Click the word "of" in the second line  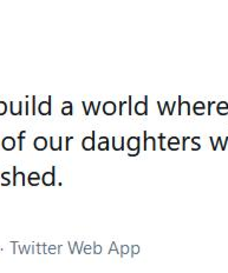pos(13,141)
